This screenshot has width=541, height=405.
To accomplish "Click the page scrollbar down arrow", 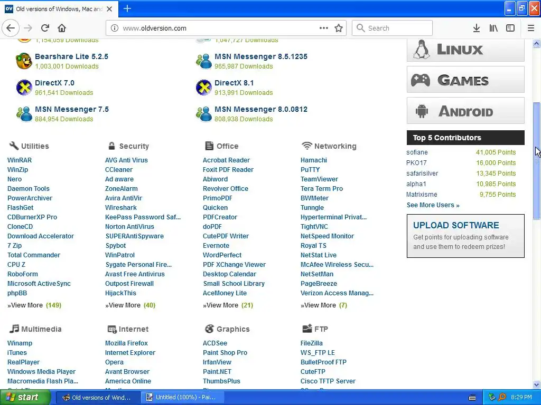I will [537, 384].
